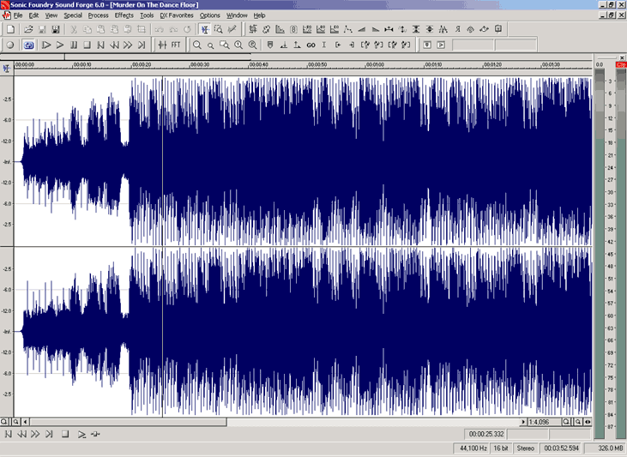Select the Edit tool in the toolbar

(x=205, y=29)
